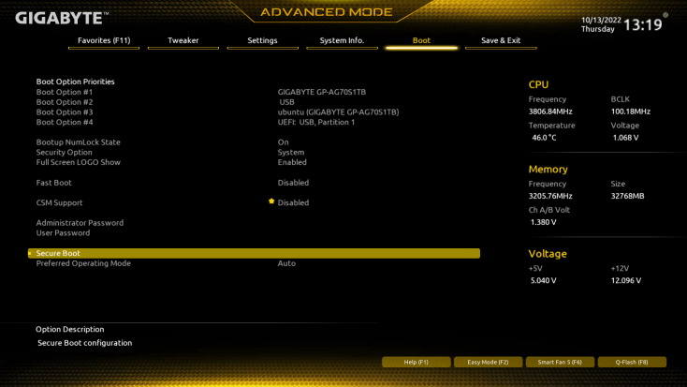This screenshot has height=387, width=687.
Task: Open the Secure Boot submenu
Action: tap(255, 253)
